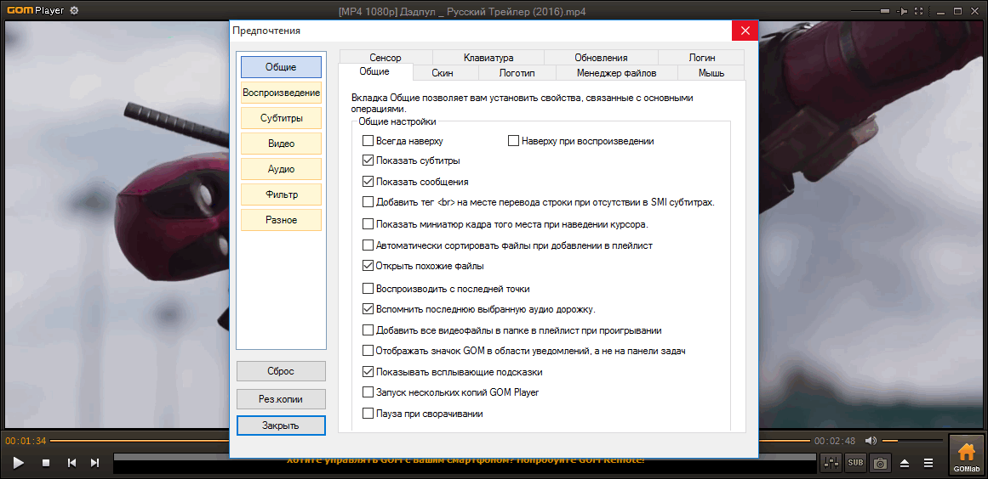Uncheck Показать субтитры
The width and height of the screenshot is (988, 479).
tap(368, 161)
